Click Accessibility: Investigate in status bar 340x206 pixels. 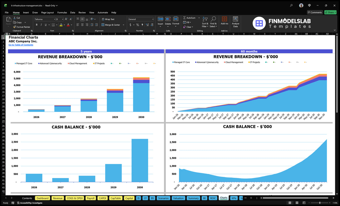point(29,203)
